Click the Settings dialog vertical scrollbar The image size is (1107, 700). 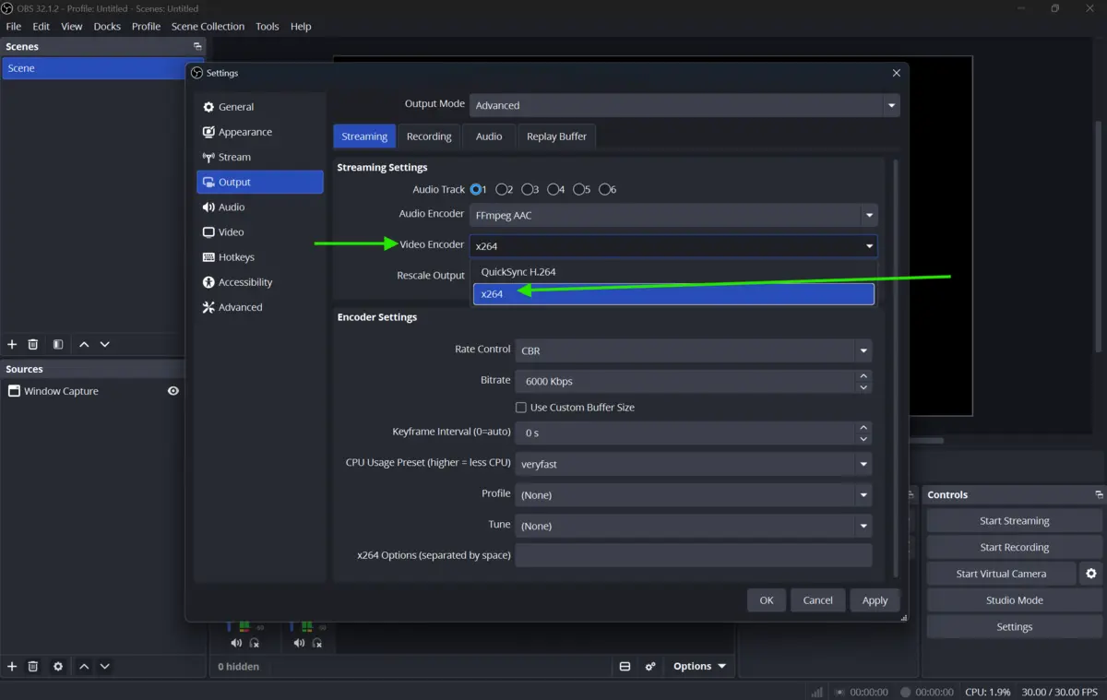click(x=895, y=367)
